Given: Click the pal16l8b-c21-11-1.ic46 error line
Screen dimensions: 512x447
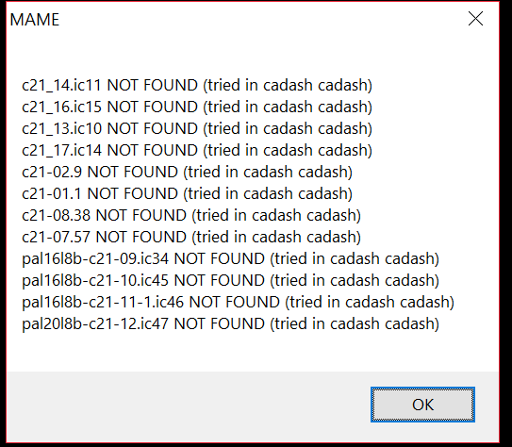Looking at the screenshot, I should click(238, 302).
